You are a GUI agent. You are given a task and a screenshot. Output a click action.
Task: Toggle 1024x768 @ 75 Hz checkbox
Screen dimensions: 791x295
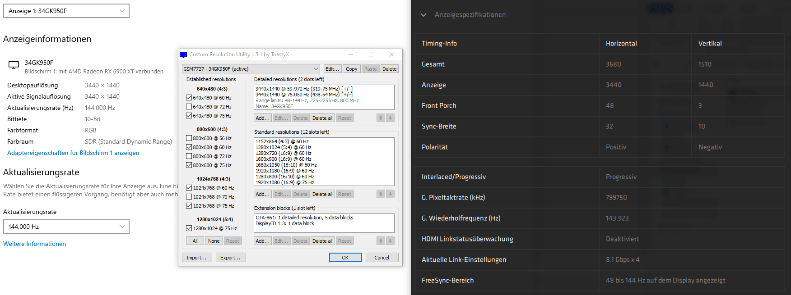[x=189, y=206]
